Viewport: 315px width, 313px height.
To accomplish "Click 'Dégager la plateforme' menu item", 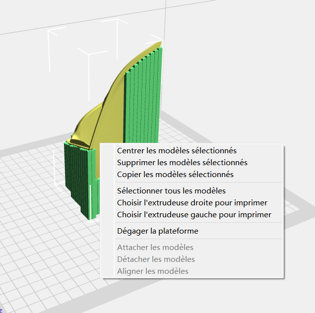I will 192,231.
